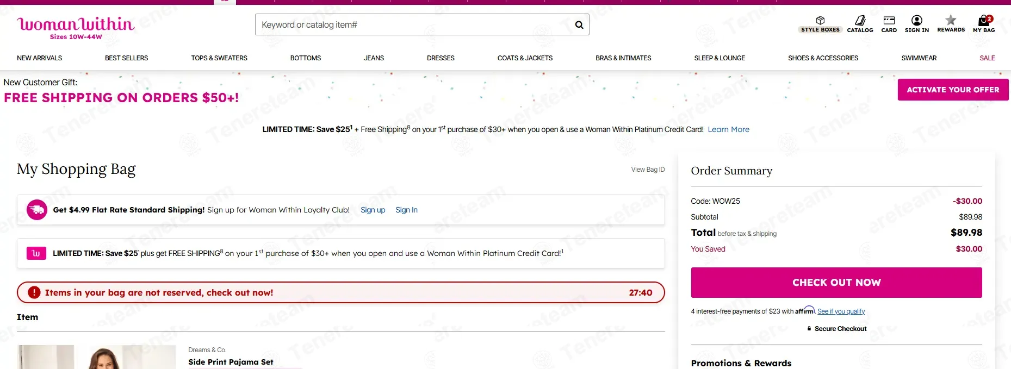Click the pajama set product thumbnail
The width and height of the screenshot is (1011, 369).
tap(96, 357)
